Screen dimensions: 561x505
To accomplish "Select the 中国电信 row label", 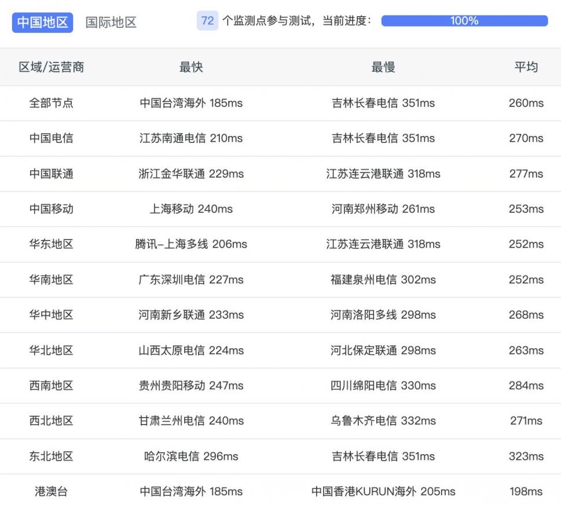I will 52,138.
